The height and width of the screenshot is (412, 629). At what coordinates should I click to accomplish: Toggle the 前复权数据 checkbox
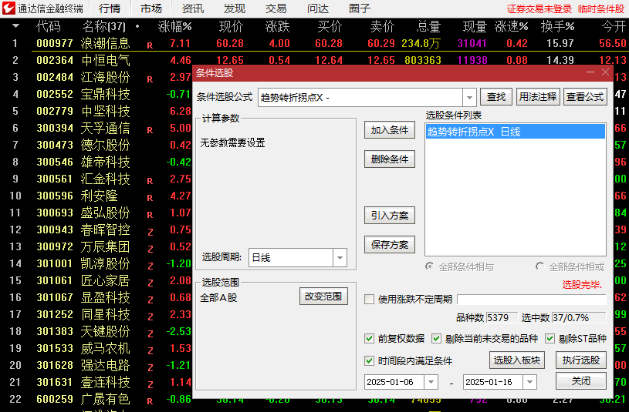click(369, 339)
